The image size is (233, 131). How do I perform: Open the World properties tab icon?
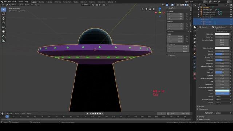[194, 49]
